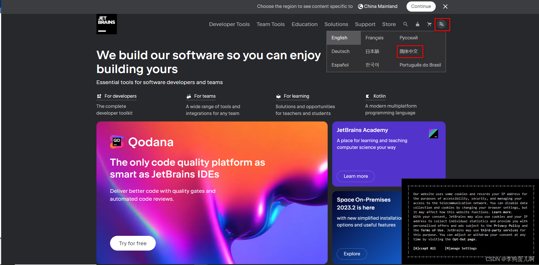Open Support menu

tap(365, 24)
